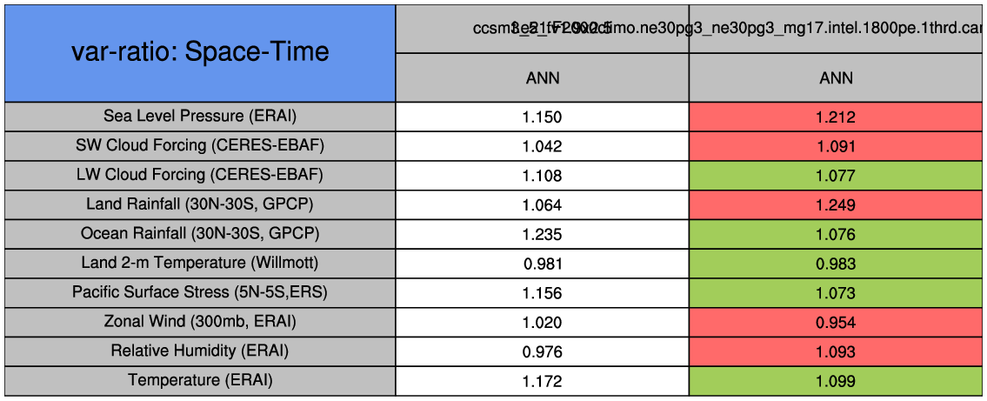987x401 pixels.
Task: Select the Temperature (ERAI) row label
Action: 200,381
